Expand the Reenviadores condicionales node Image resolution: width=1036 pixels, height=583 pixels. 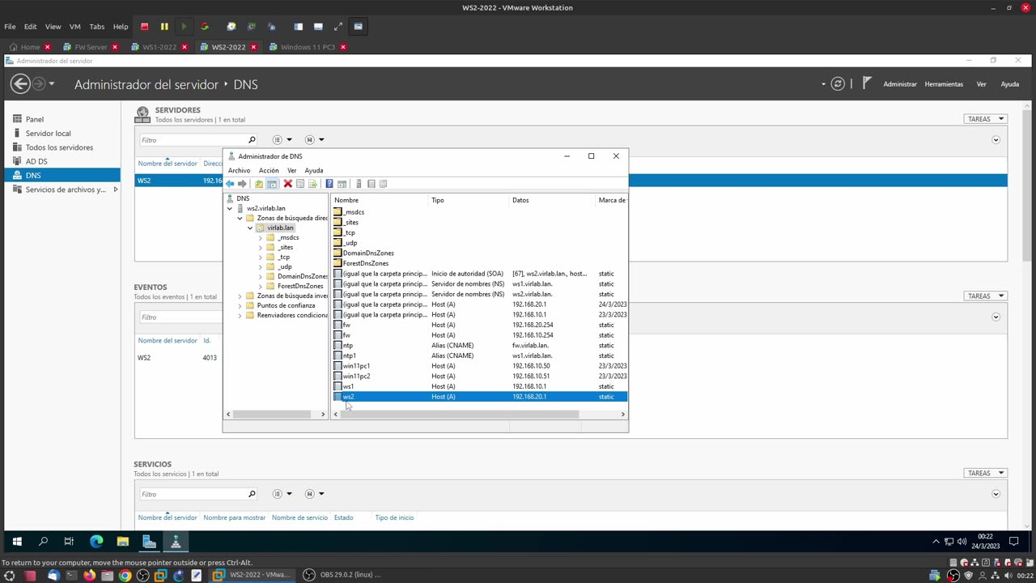click(x=240, y=315)
